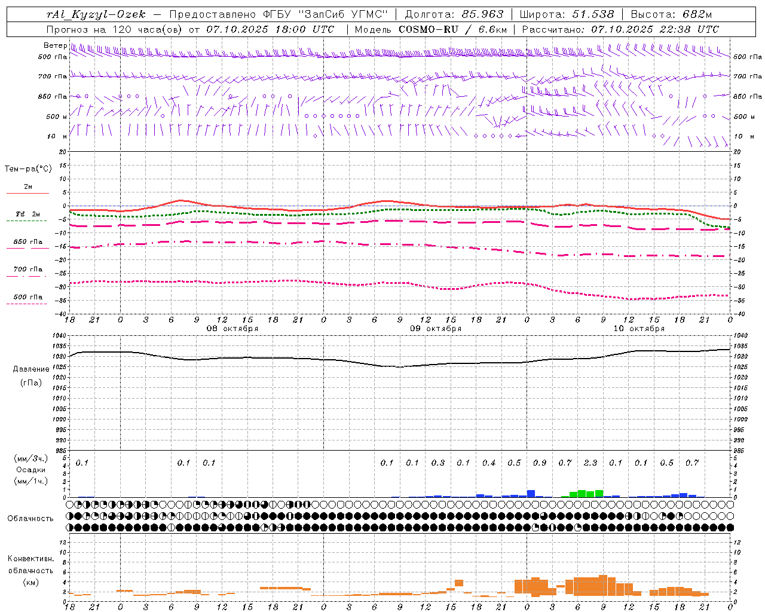The height and width of the screenshot is (612, 765).
Task: Click the Конвективн. convective cloud label
Action: coord(30,559)
